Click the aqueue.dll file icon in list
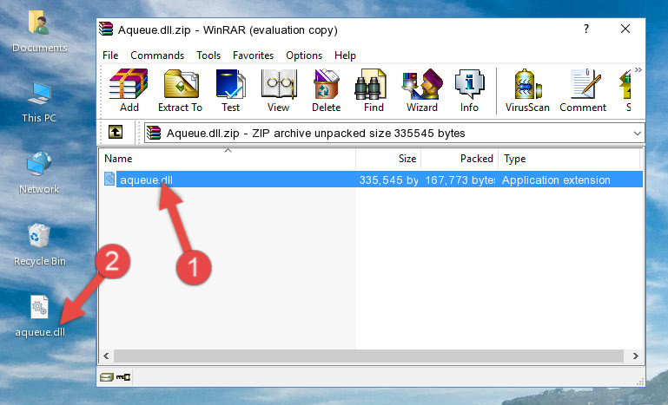668x405 pixels. point(109,180)
